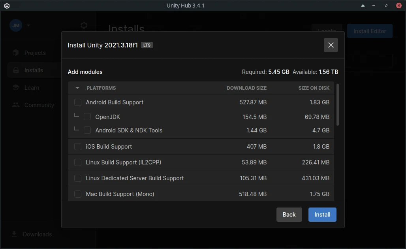Screen dimensions: 406x249
Task: Select Linux Build Support (IL2CPP) checkbox
Action: [x=78, y=162]
